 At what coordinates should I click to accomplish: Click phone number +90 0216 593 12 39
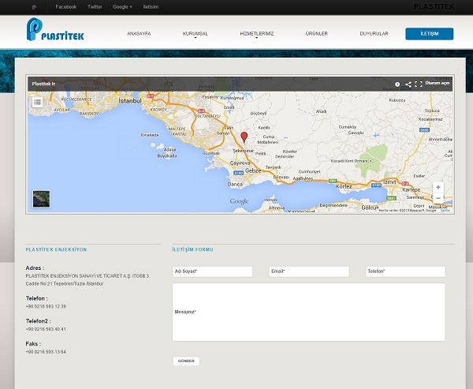(46, 306)
